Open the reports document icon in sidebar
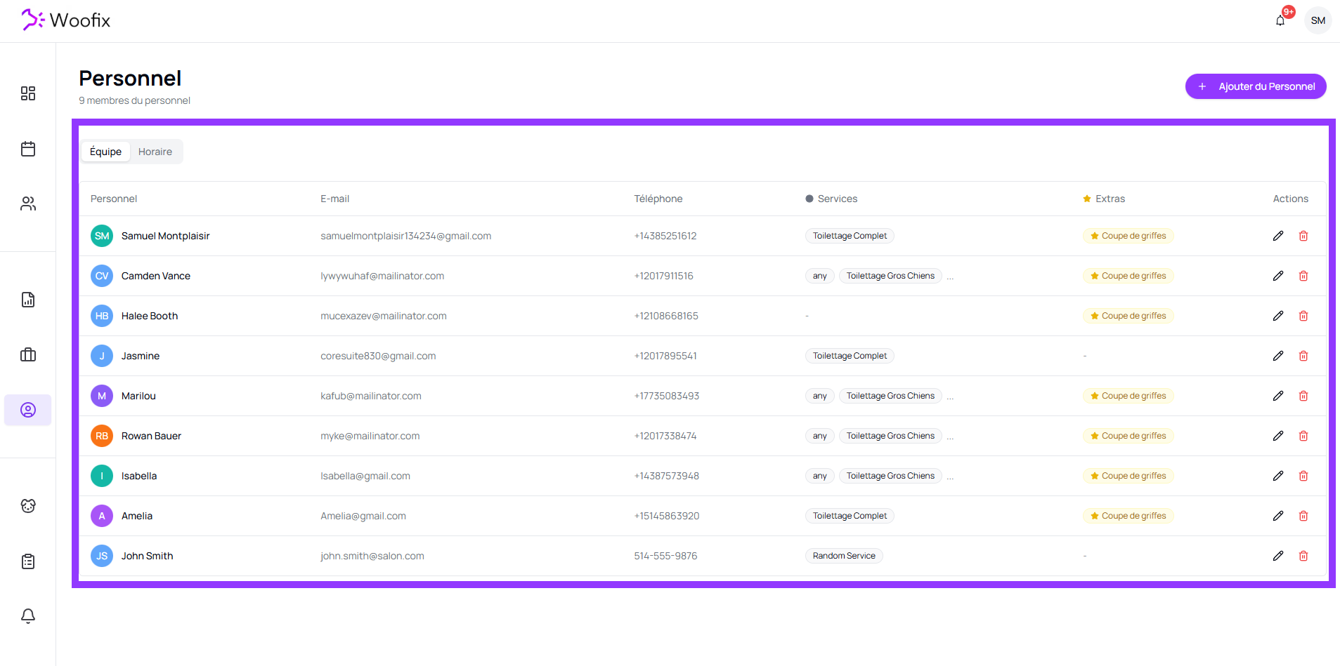Image resolution: width=1340 pixels, height=666 pixels. (28, 300)
